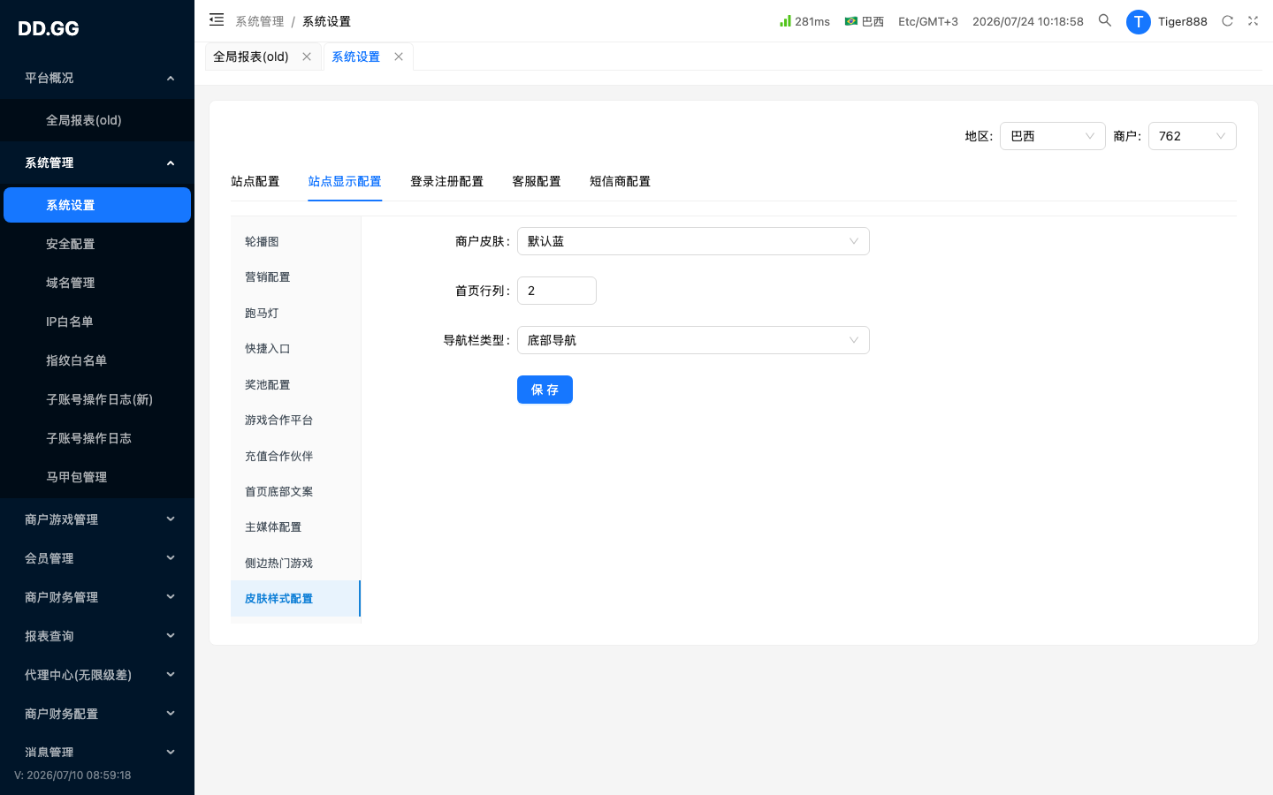This screenshot has width=1273, height=795.
Task: Click the version timestamp V: 2026/07/10
Action: click(x=72, y=776)
